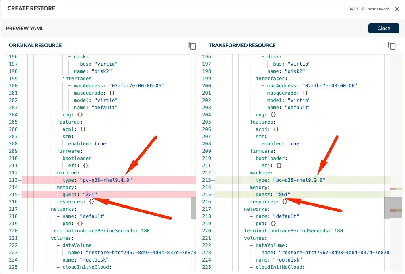Copy the original resource YAML

point(192,46)
